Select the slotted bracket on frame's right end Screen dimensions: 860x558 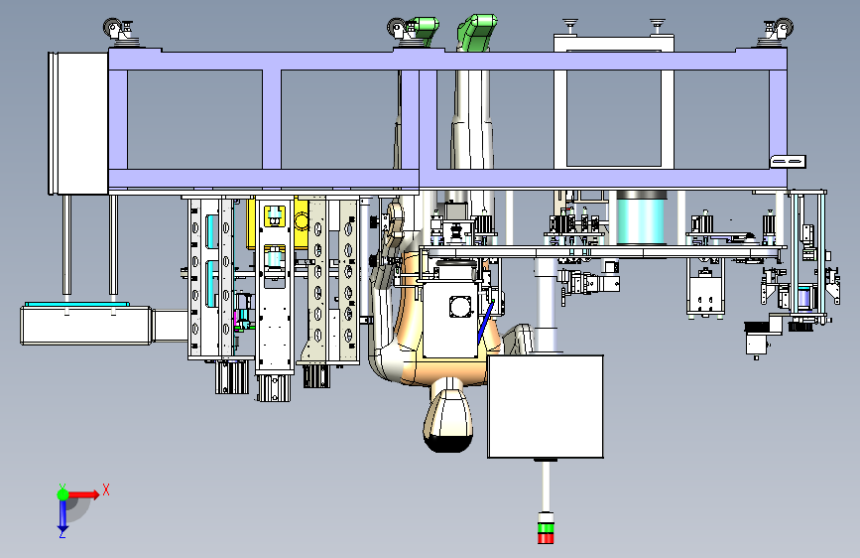(x=789, y=162)
